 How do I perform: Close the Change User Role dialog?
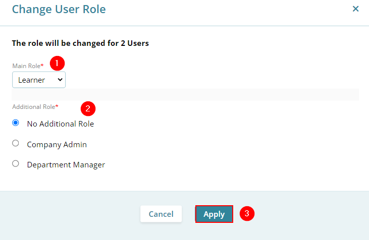point(355,9)
